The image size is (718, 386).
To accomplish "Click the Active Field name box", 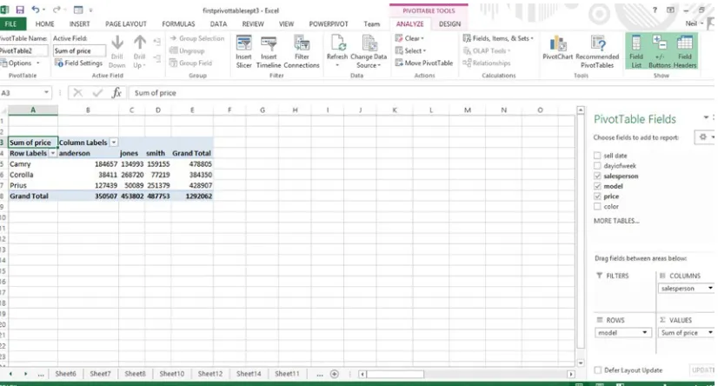I will pyautogui.click(x=79, y=50).
